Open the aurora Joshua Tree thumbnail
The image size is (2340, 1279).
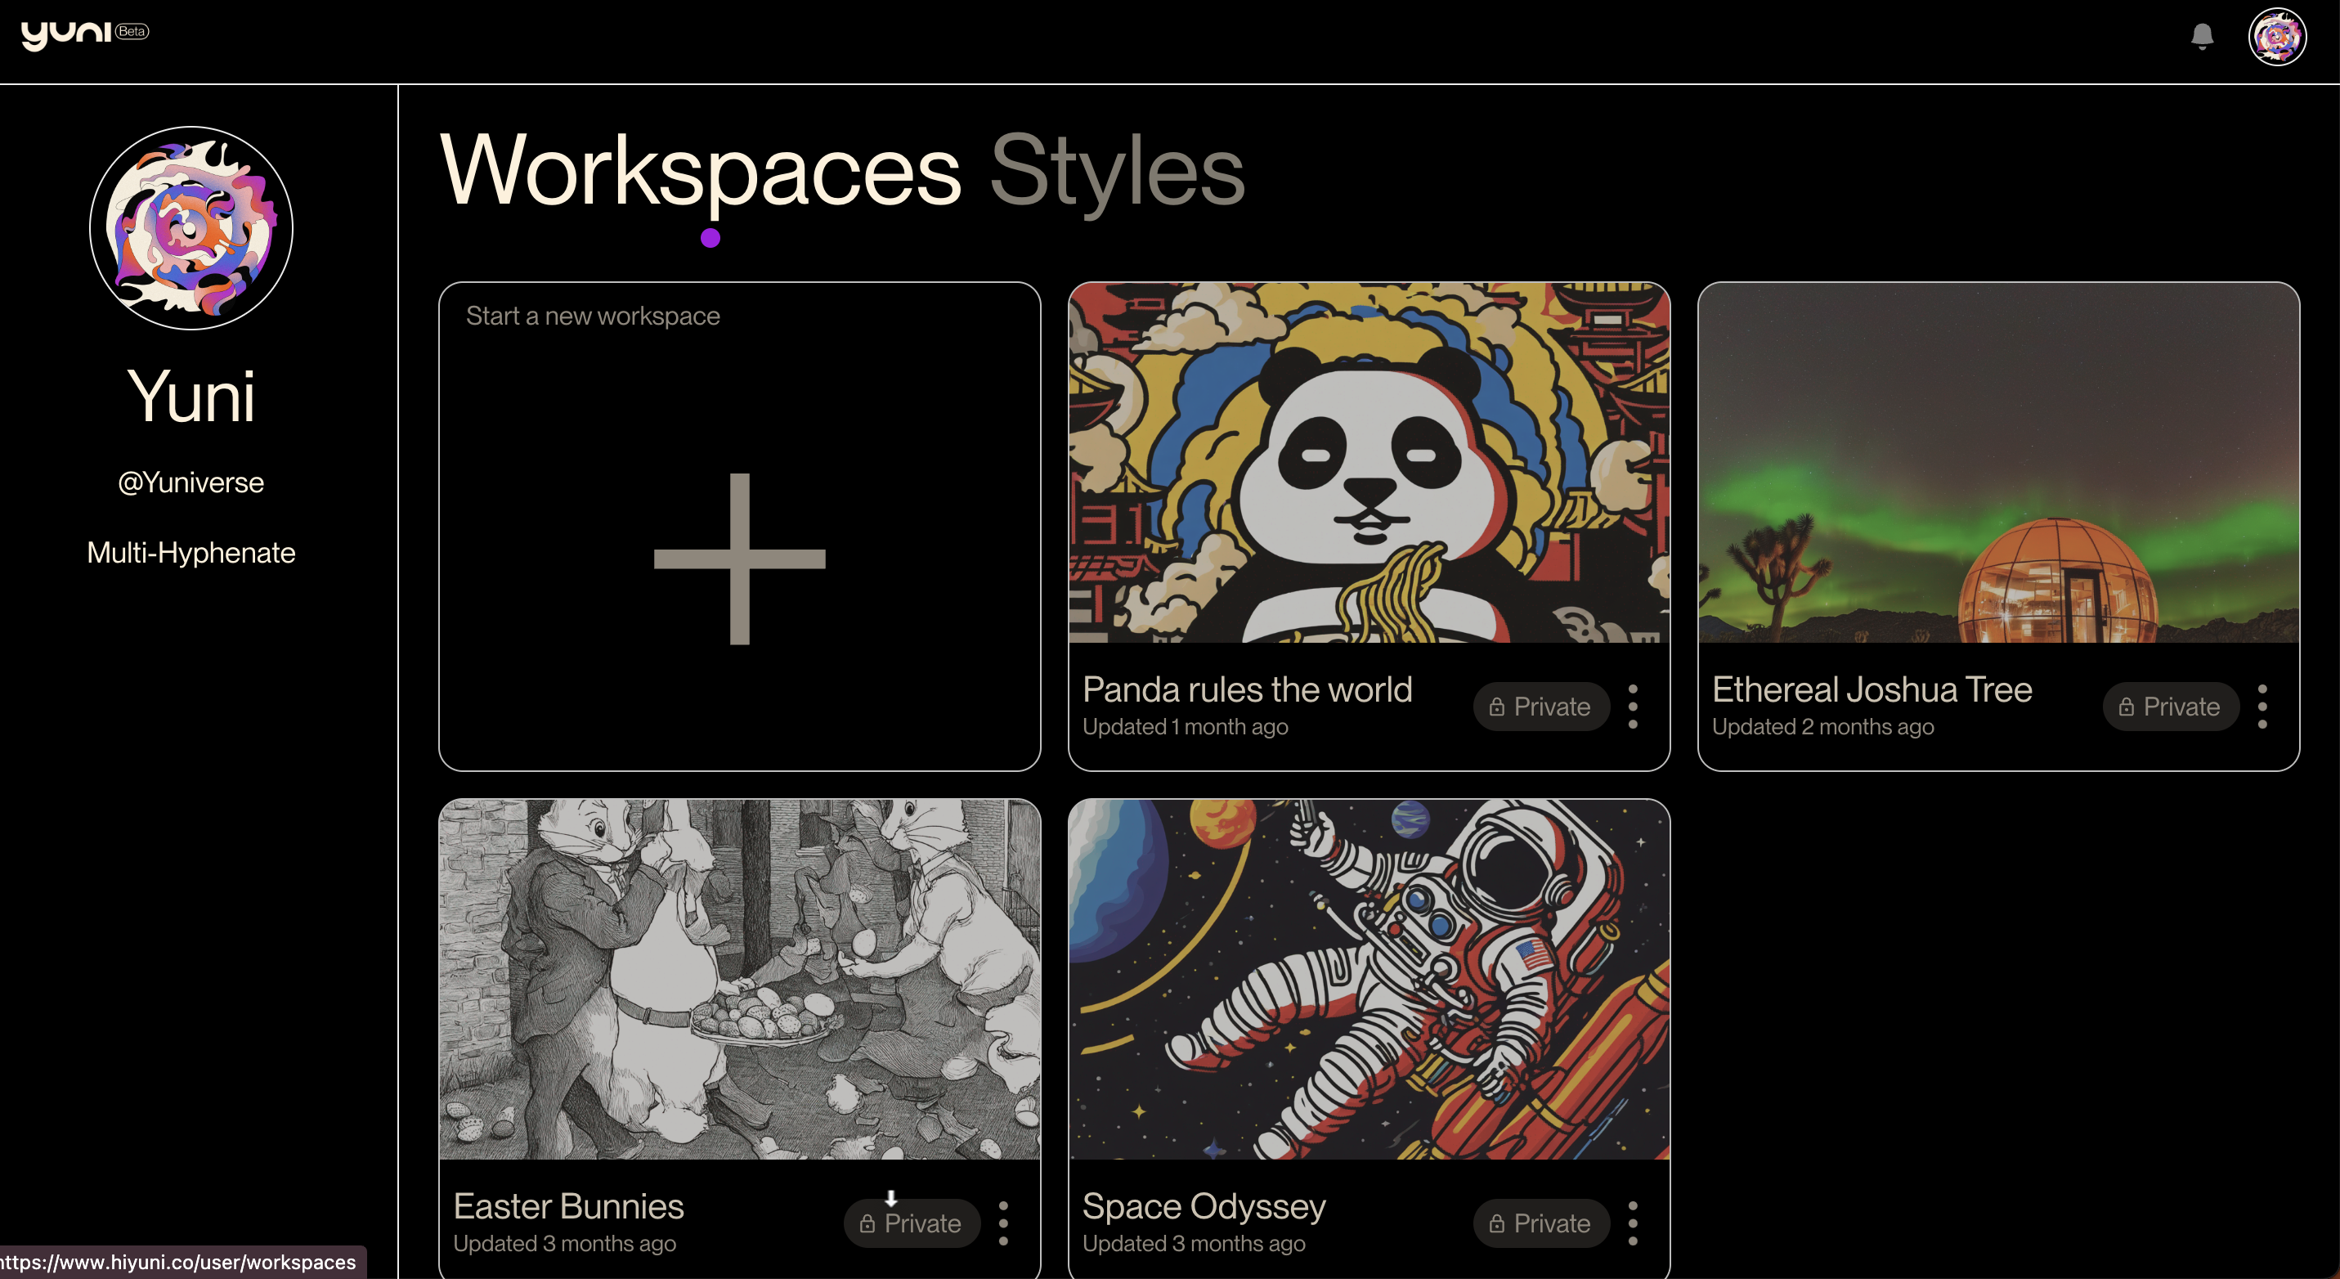pos(1997,464)
